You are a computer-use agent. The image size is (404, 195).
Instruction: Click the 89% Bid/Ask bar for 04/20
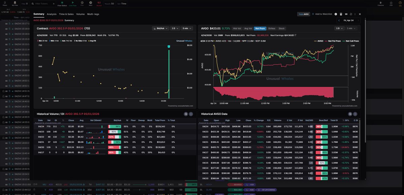(114, 147)
